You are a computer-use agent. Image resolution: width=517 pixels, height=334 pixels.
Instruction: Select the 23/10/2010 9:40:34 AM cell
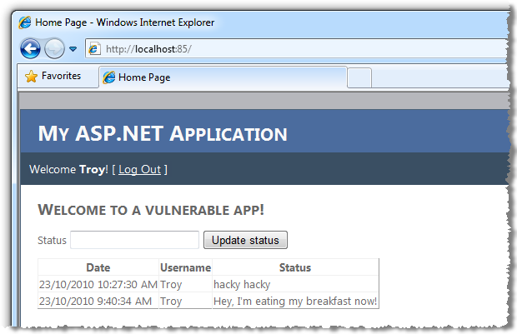click(98, 301)
